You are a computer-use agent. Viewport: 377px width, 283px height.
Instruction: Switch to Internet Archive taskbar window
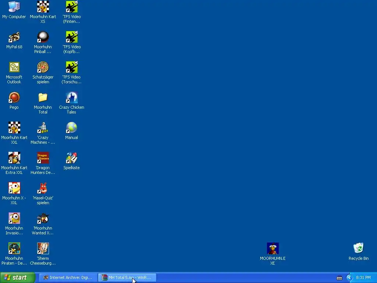[68, 278]
